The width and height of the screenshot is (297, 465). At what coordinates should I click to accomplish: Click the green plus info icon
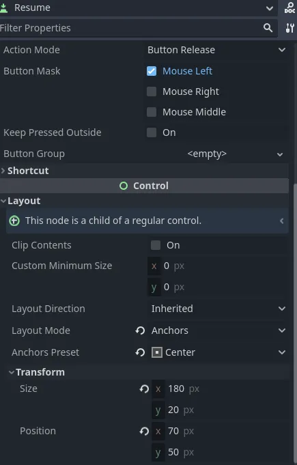[x=14, y=221]
